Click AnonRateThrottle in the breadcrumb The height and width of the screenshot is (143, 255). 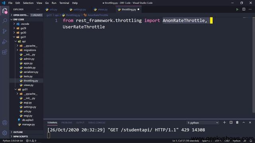click(98, 15)
